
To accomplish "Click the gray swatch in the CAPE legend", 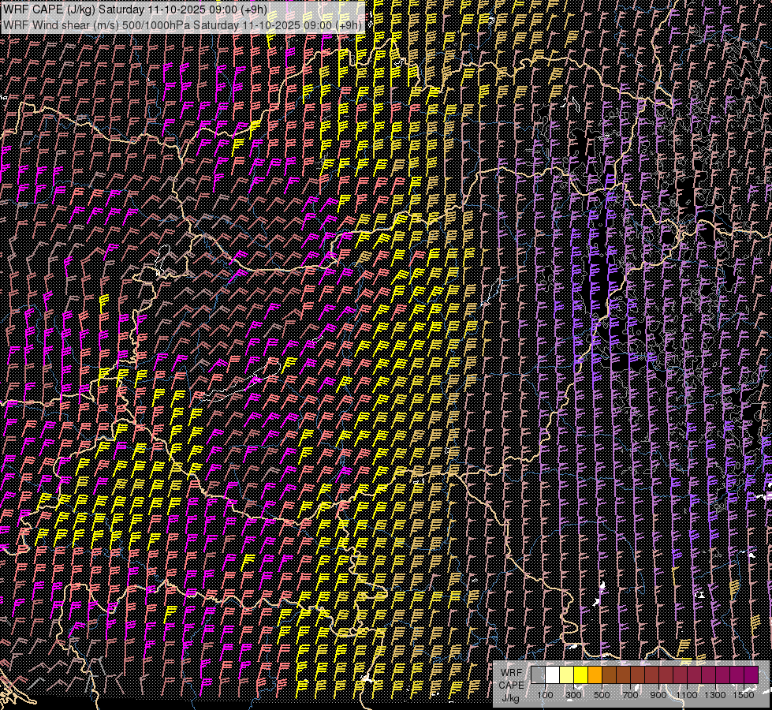I will 538,675.
